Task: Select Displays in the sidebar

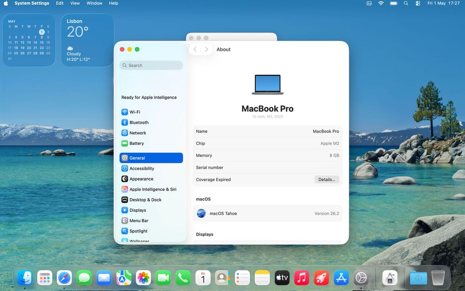Action: click(151, 210)
